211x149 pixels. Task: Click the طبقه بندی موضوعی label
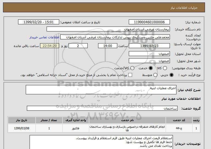186,68
